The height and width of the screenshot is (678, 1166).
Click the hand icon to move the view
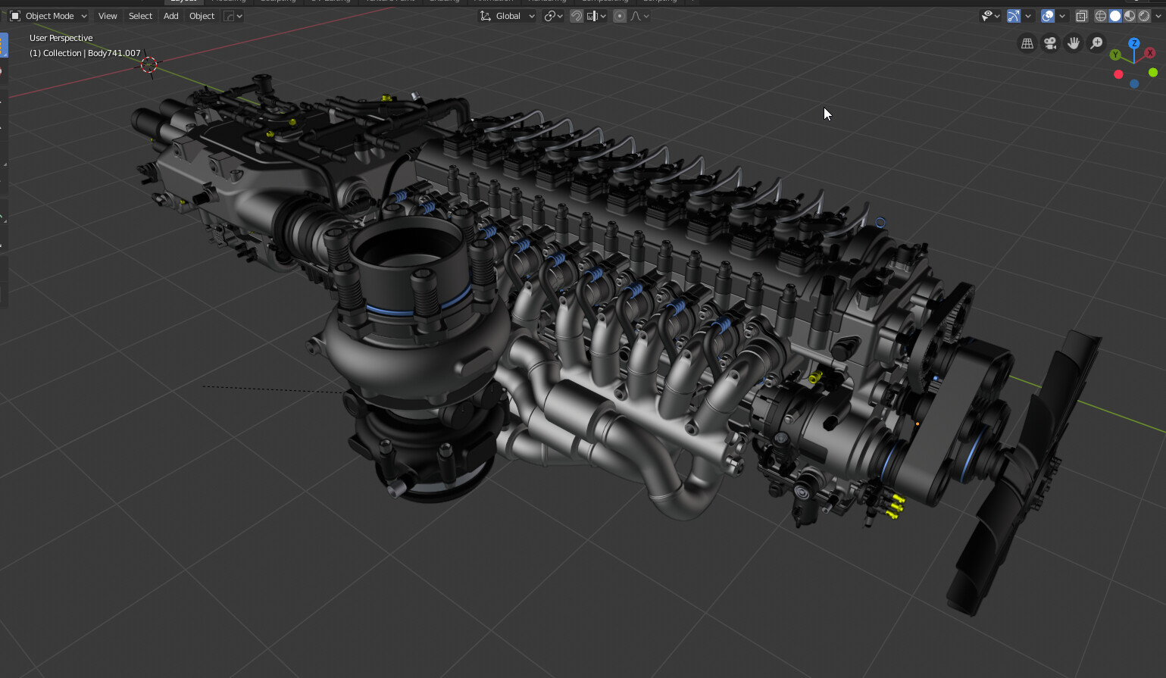click(x=1074, y=43)
